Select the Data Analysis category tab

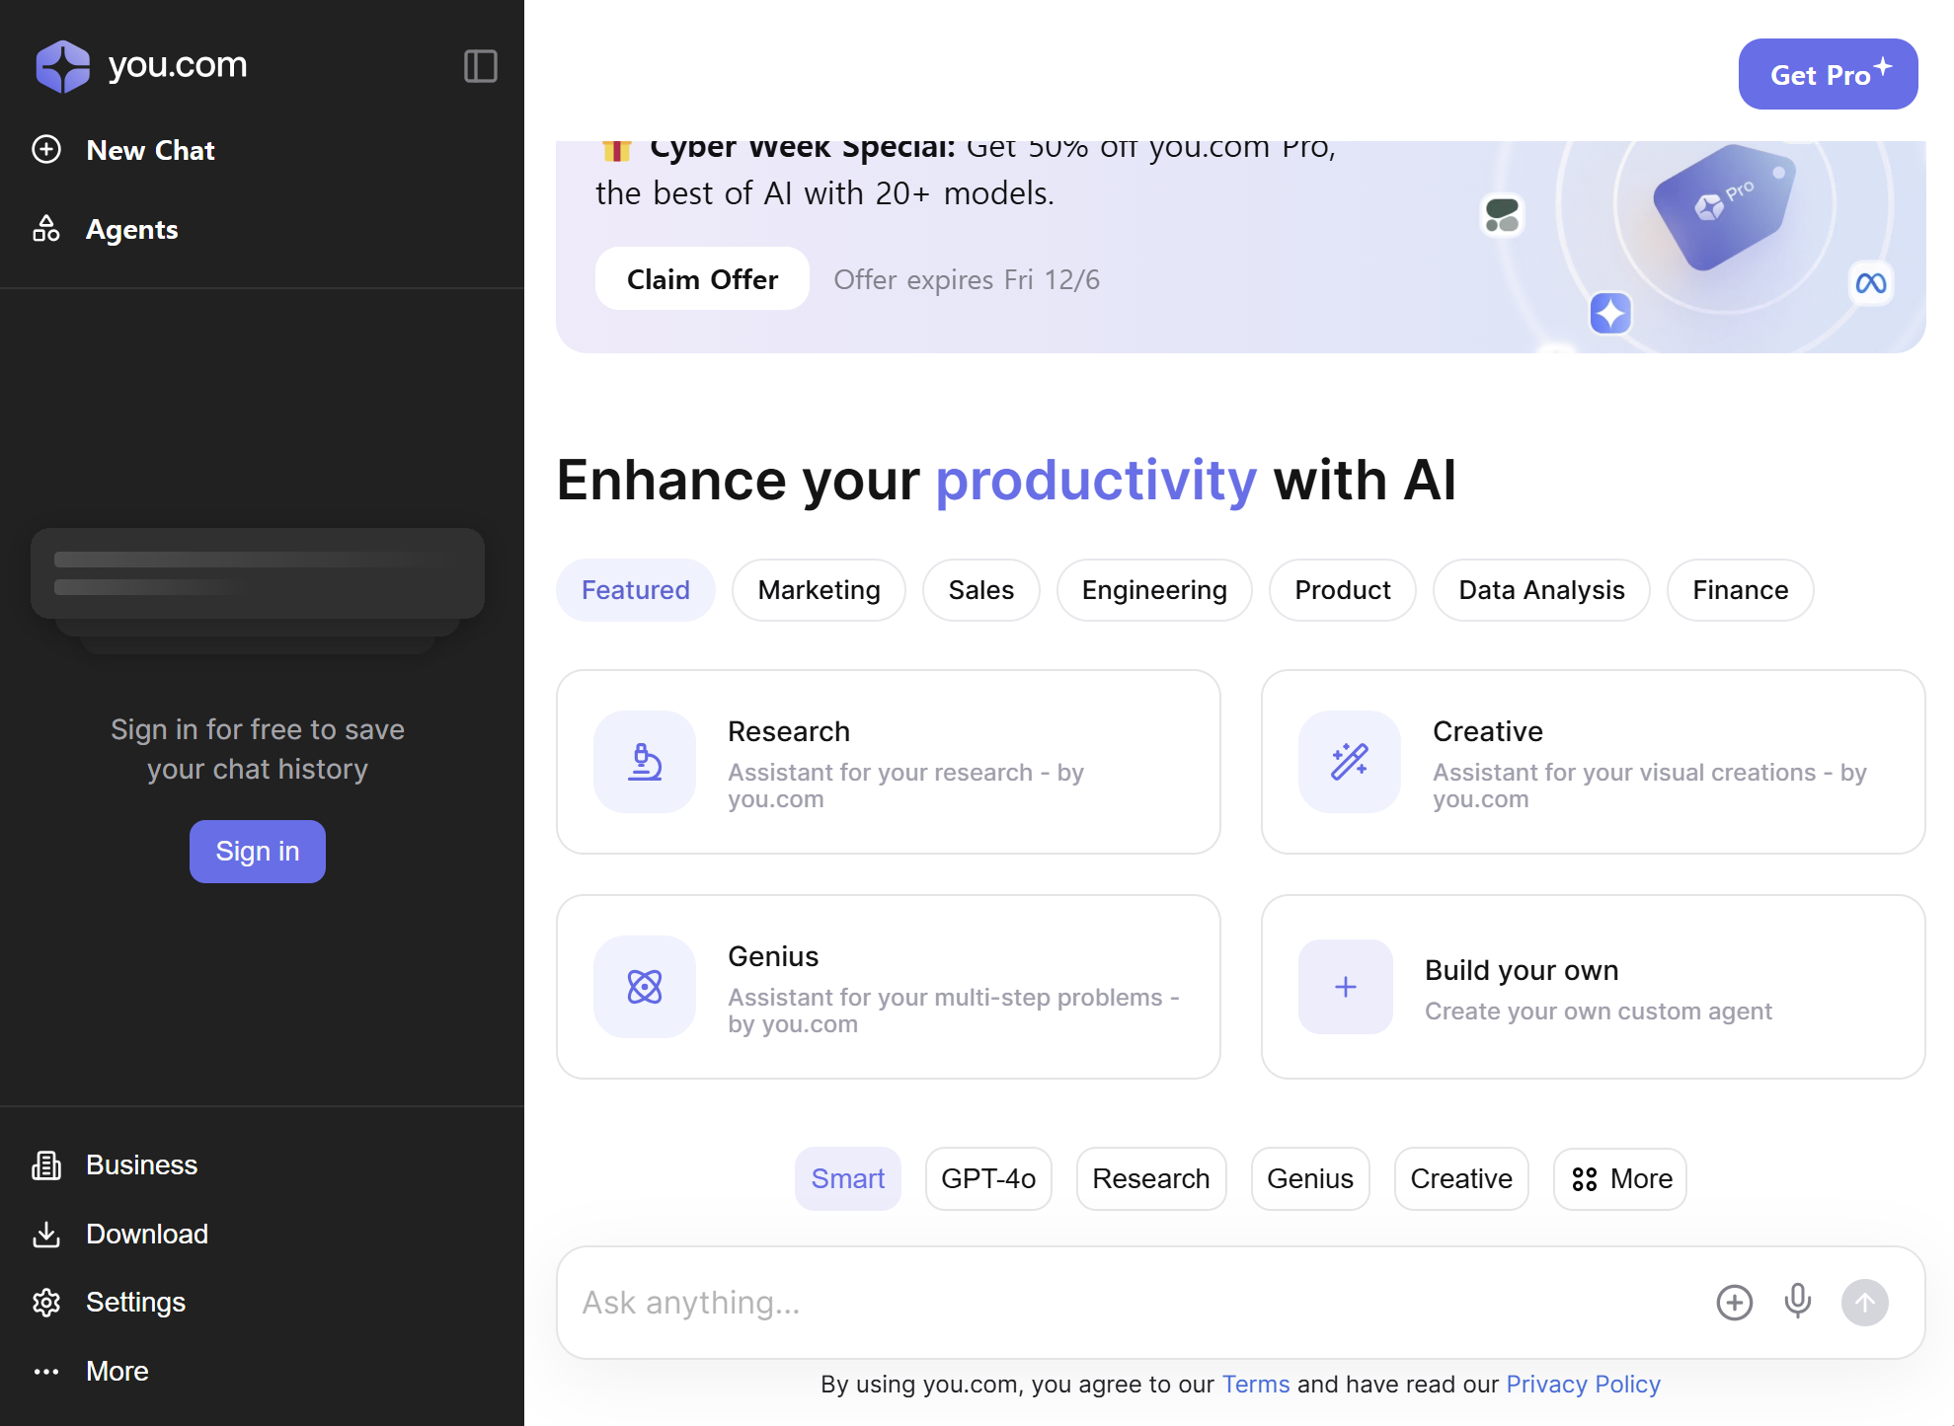click(x=1542, y=590)
